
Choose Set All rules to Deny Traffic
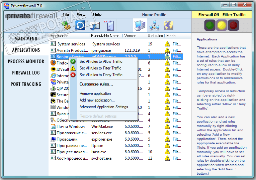(101, 75)
